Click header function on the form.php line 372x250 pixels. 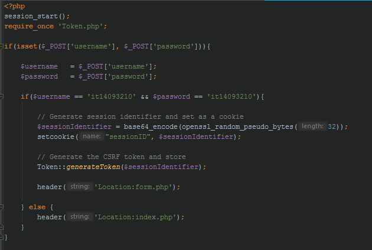(50, 187)
